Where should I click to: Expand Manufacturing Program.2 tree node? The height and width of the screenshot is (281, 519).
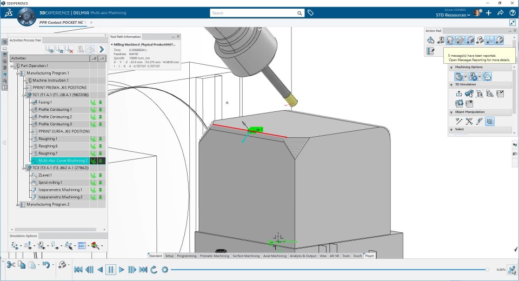(18, 205)
